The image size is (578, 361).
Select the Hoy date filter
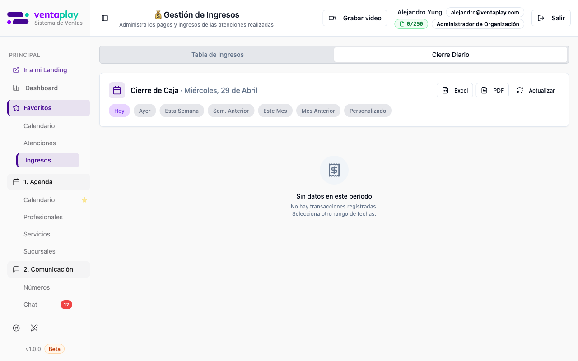(119, 111)
